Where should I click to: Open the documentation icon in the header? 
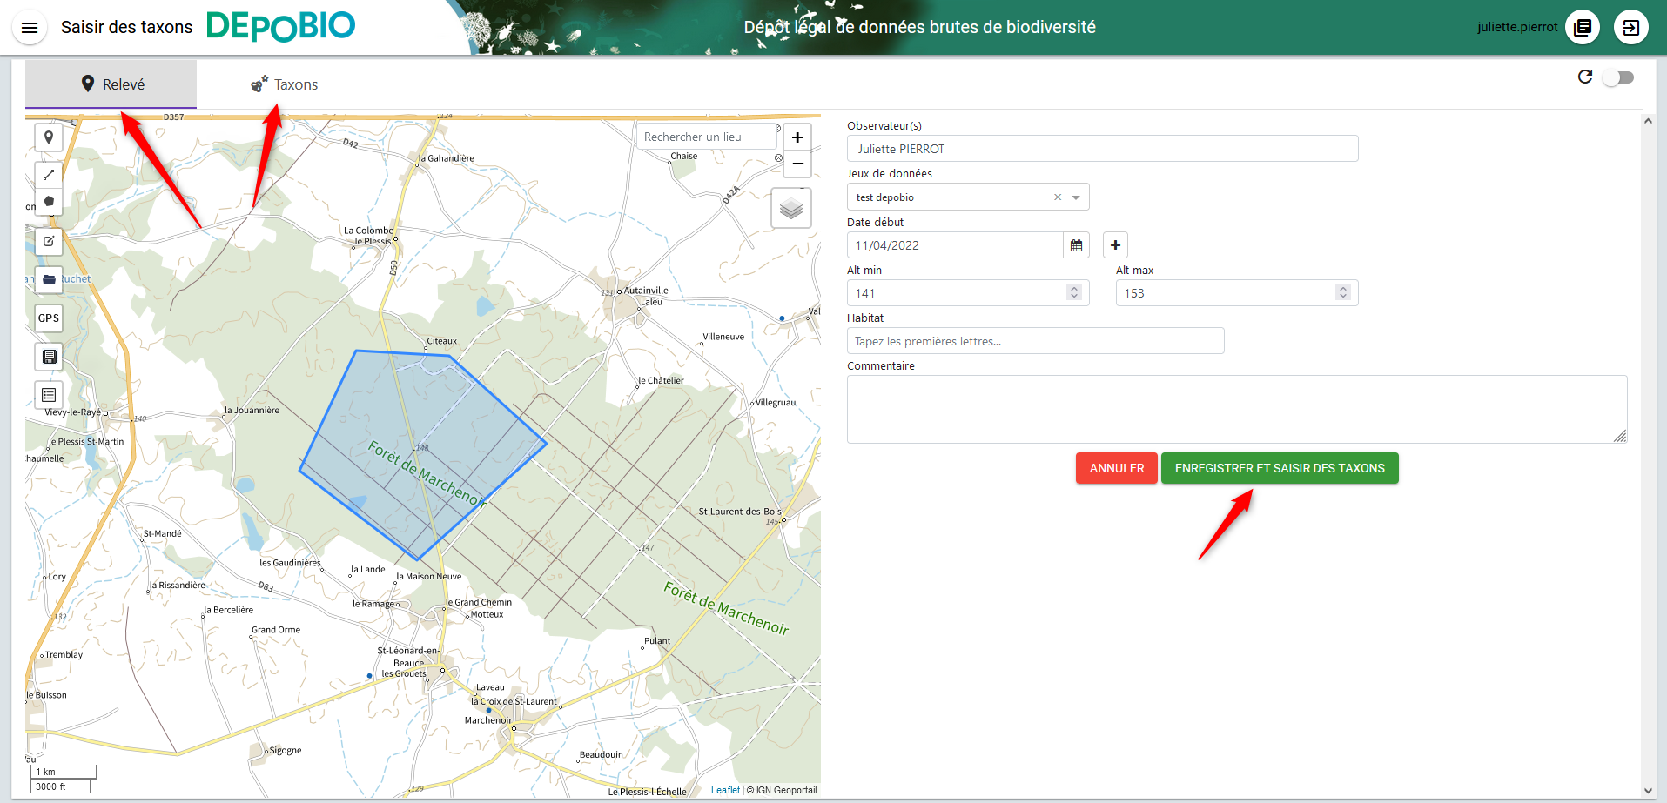pyautogui.click(x=1583, y=27)
